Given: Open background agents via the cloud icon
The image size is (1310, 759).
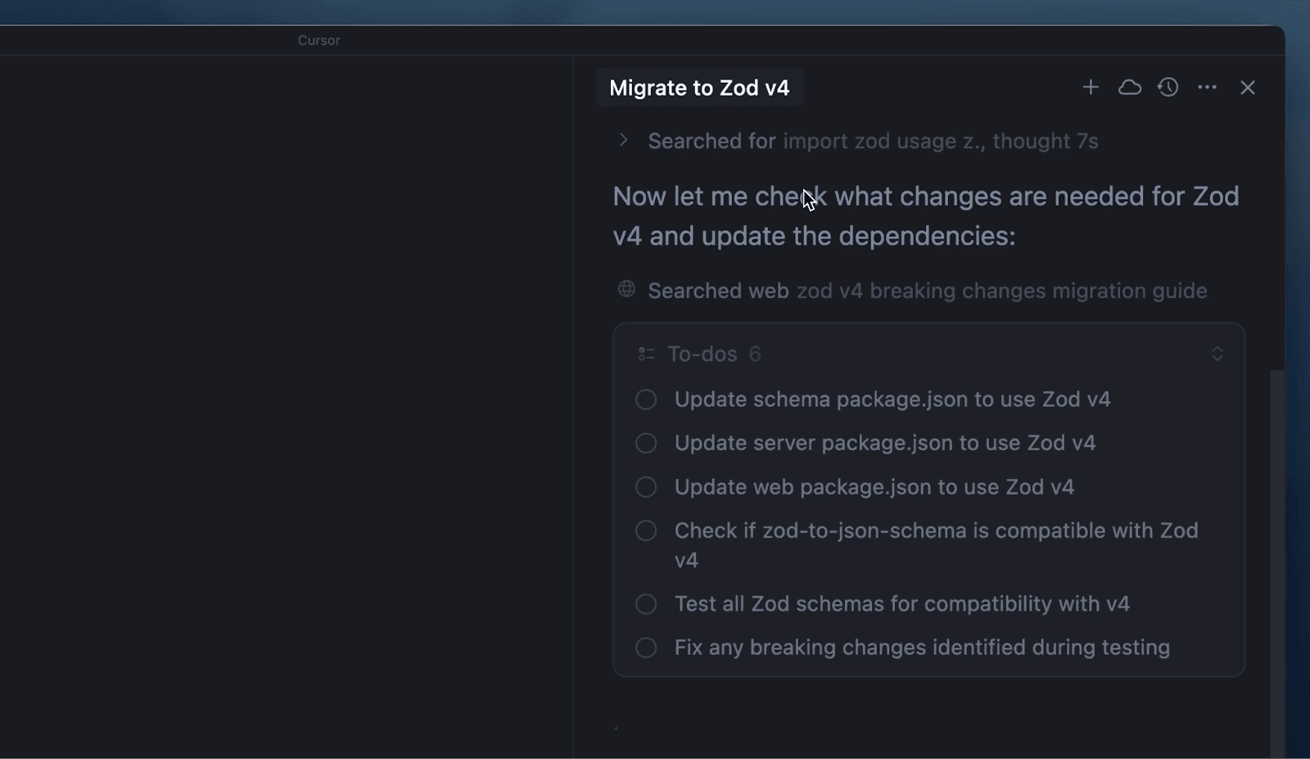Looking at the screenshot, I should (1130, 87).
